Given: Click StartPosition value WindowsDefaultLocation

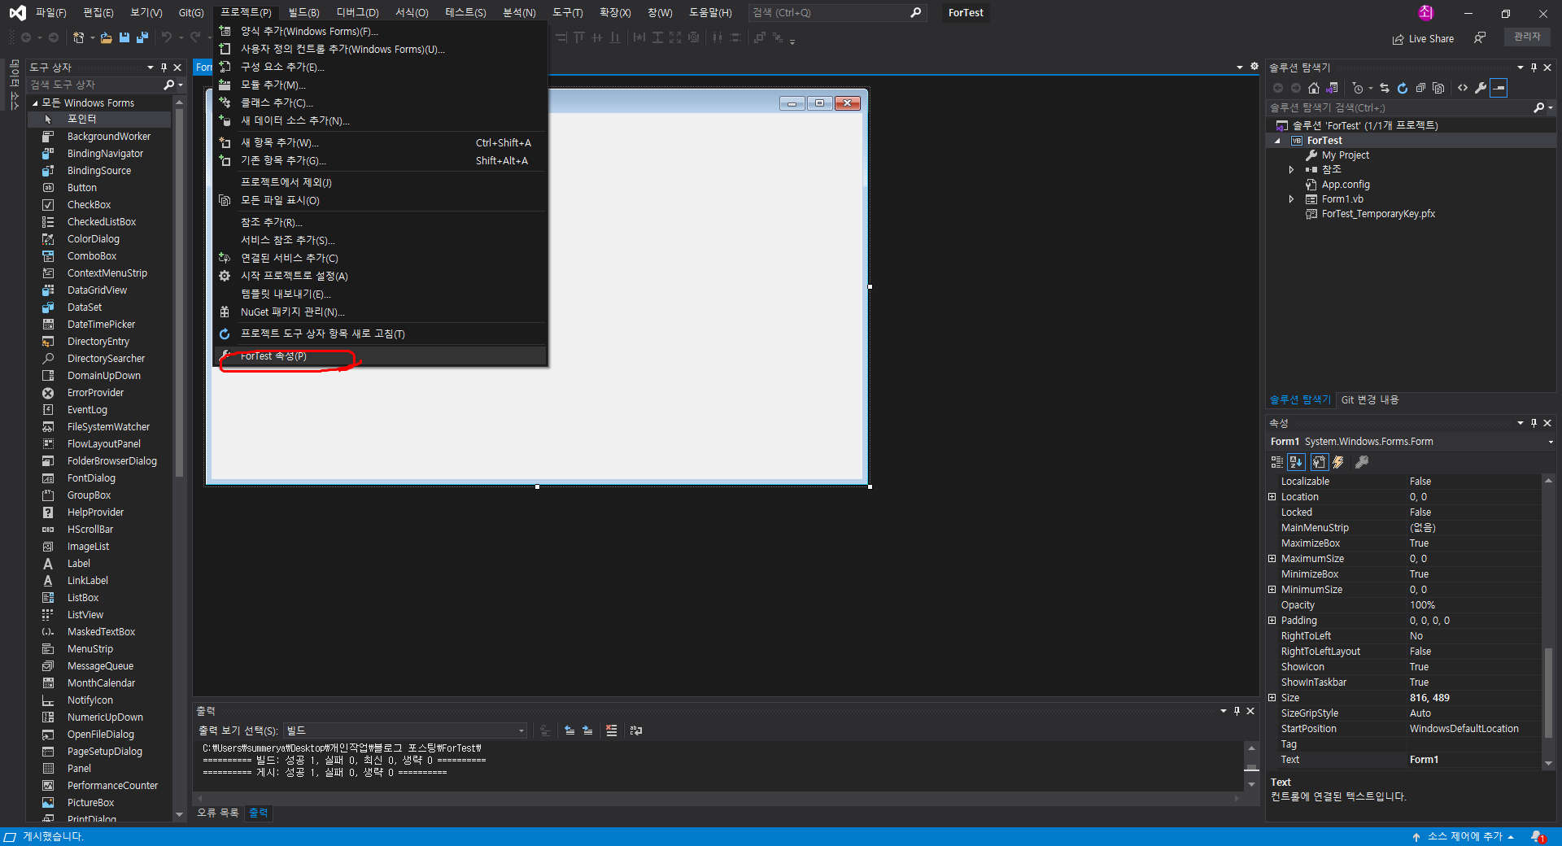Looking at the screenshot, I should click(x=1473, y=729).
